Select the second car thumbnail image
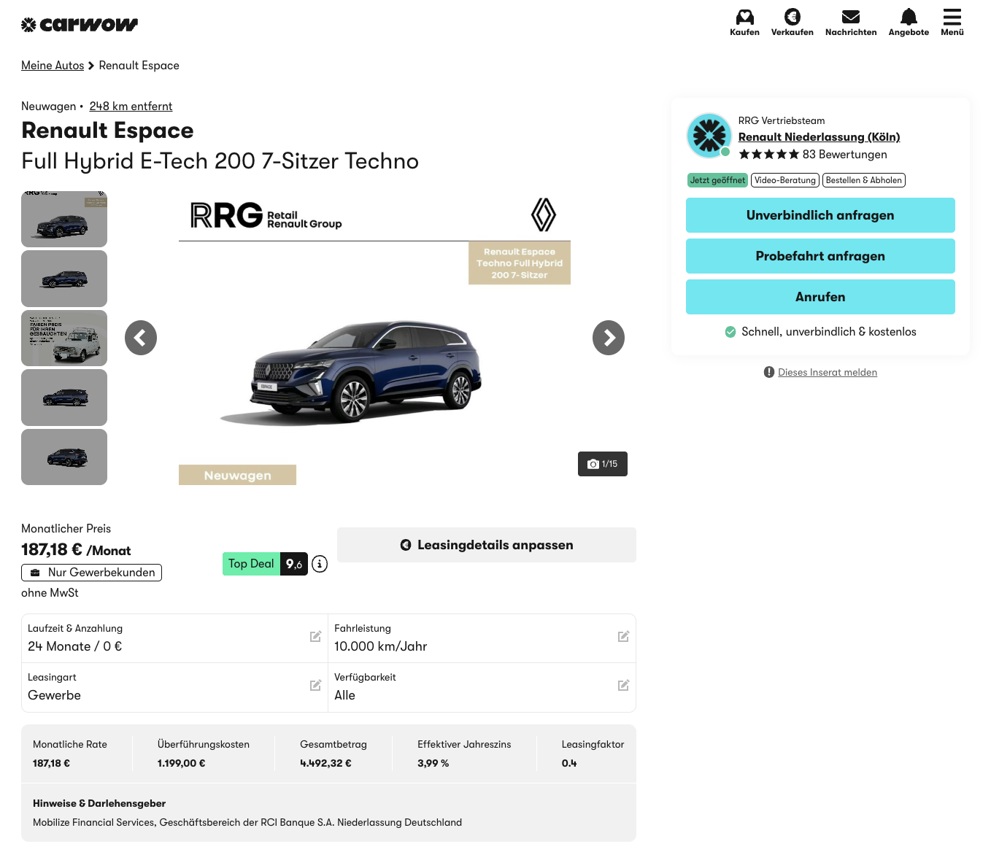The width and height of the screenshot is (991, 852). click(x=64, y=279)
